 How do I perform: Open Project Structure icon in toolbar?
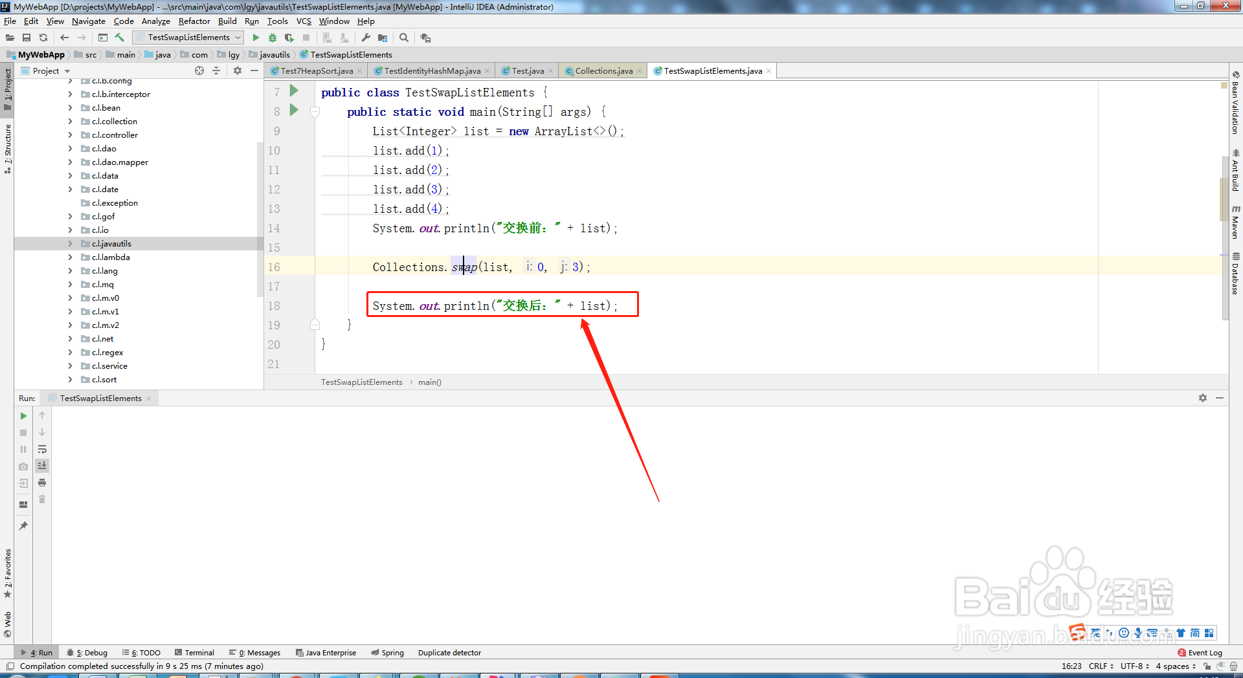(x=383, y=38)
